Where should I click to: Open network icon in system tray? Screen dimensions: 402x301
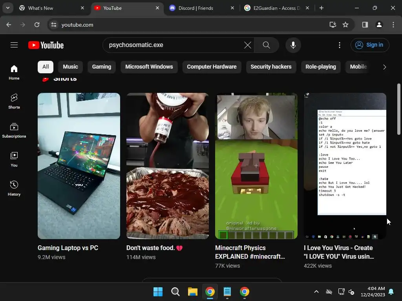(341, 292)
